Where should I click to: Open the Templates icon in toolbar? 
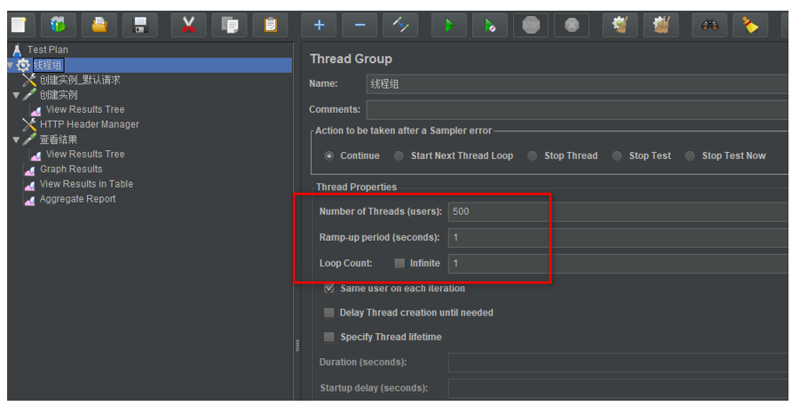pos(59,25)
